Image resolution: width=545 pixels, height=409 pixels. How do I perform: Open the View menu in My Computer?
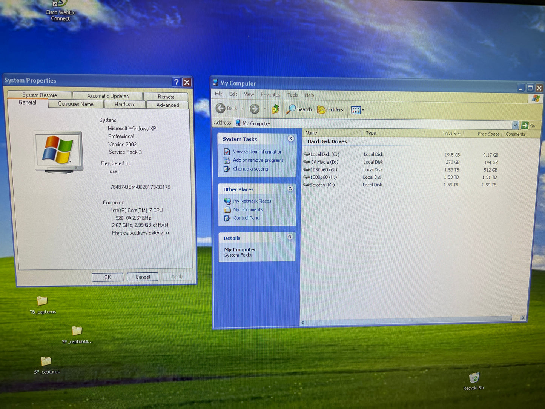point(249,94)
